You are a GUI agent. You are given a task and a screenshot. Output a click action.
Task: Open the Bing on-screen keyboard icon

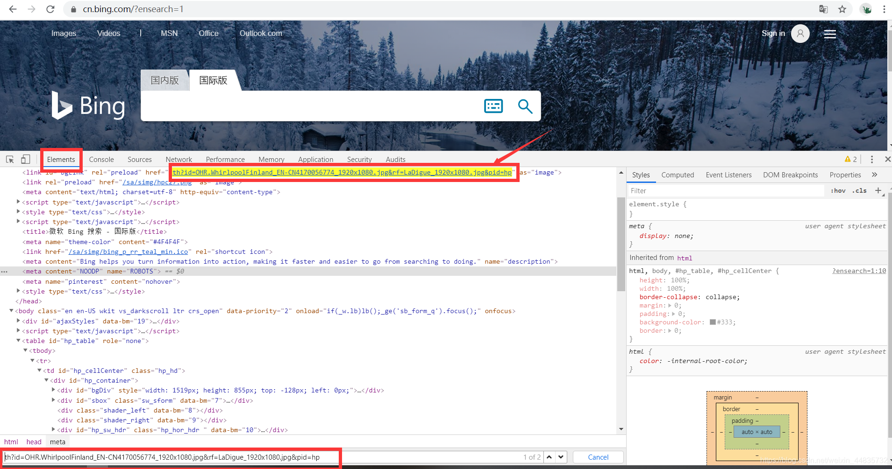coord(493,106)
